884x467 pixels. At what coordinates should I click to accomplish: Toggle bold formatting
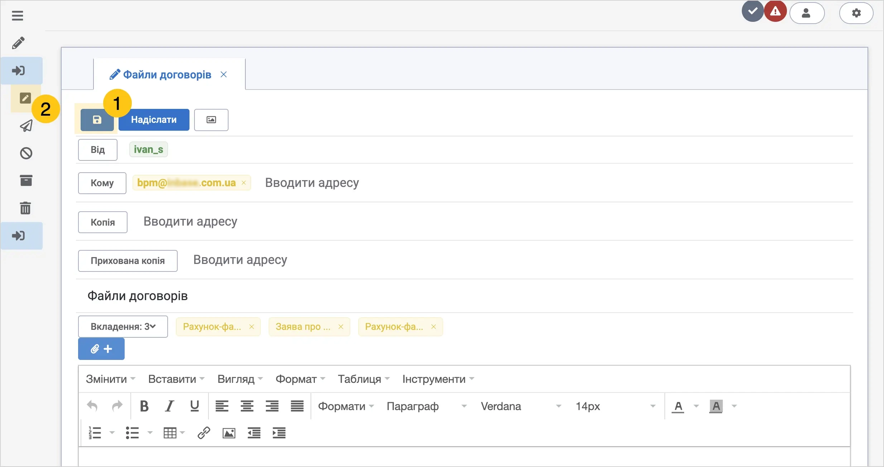coord(144,406)
